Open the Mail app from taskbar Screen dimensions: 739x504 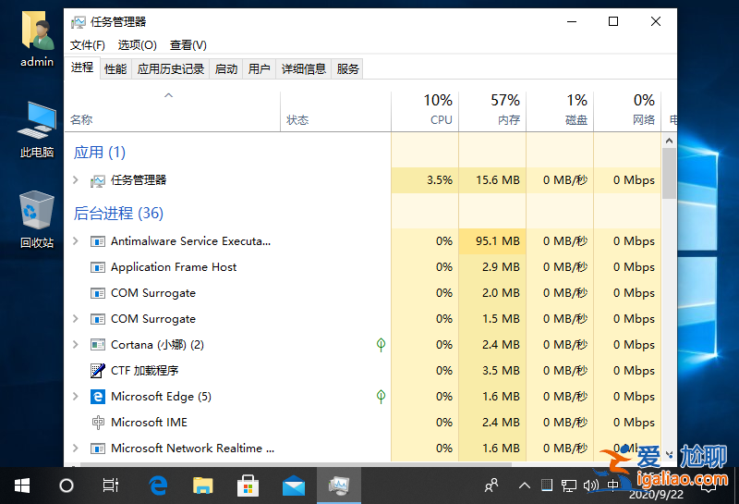(x=293, y=486)
